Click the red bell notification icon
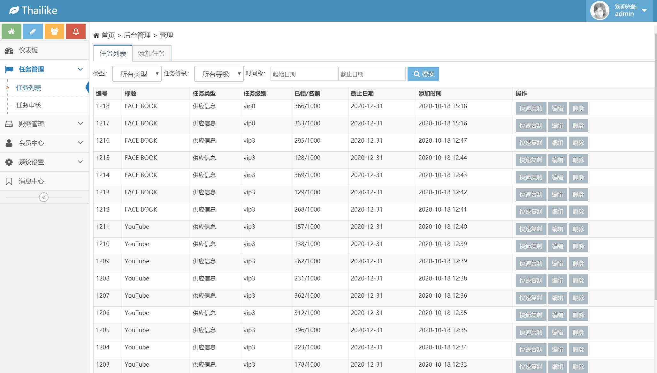Screen dimensions: 657x373 tap(76, 31)
